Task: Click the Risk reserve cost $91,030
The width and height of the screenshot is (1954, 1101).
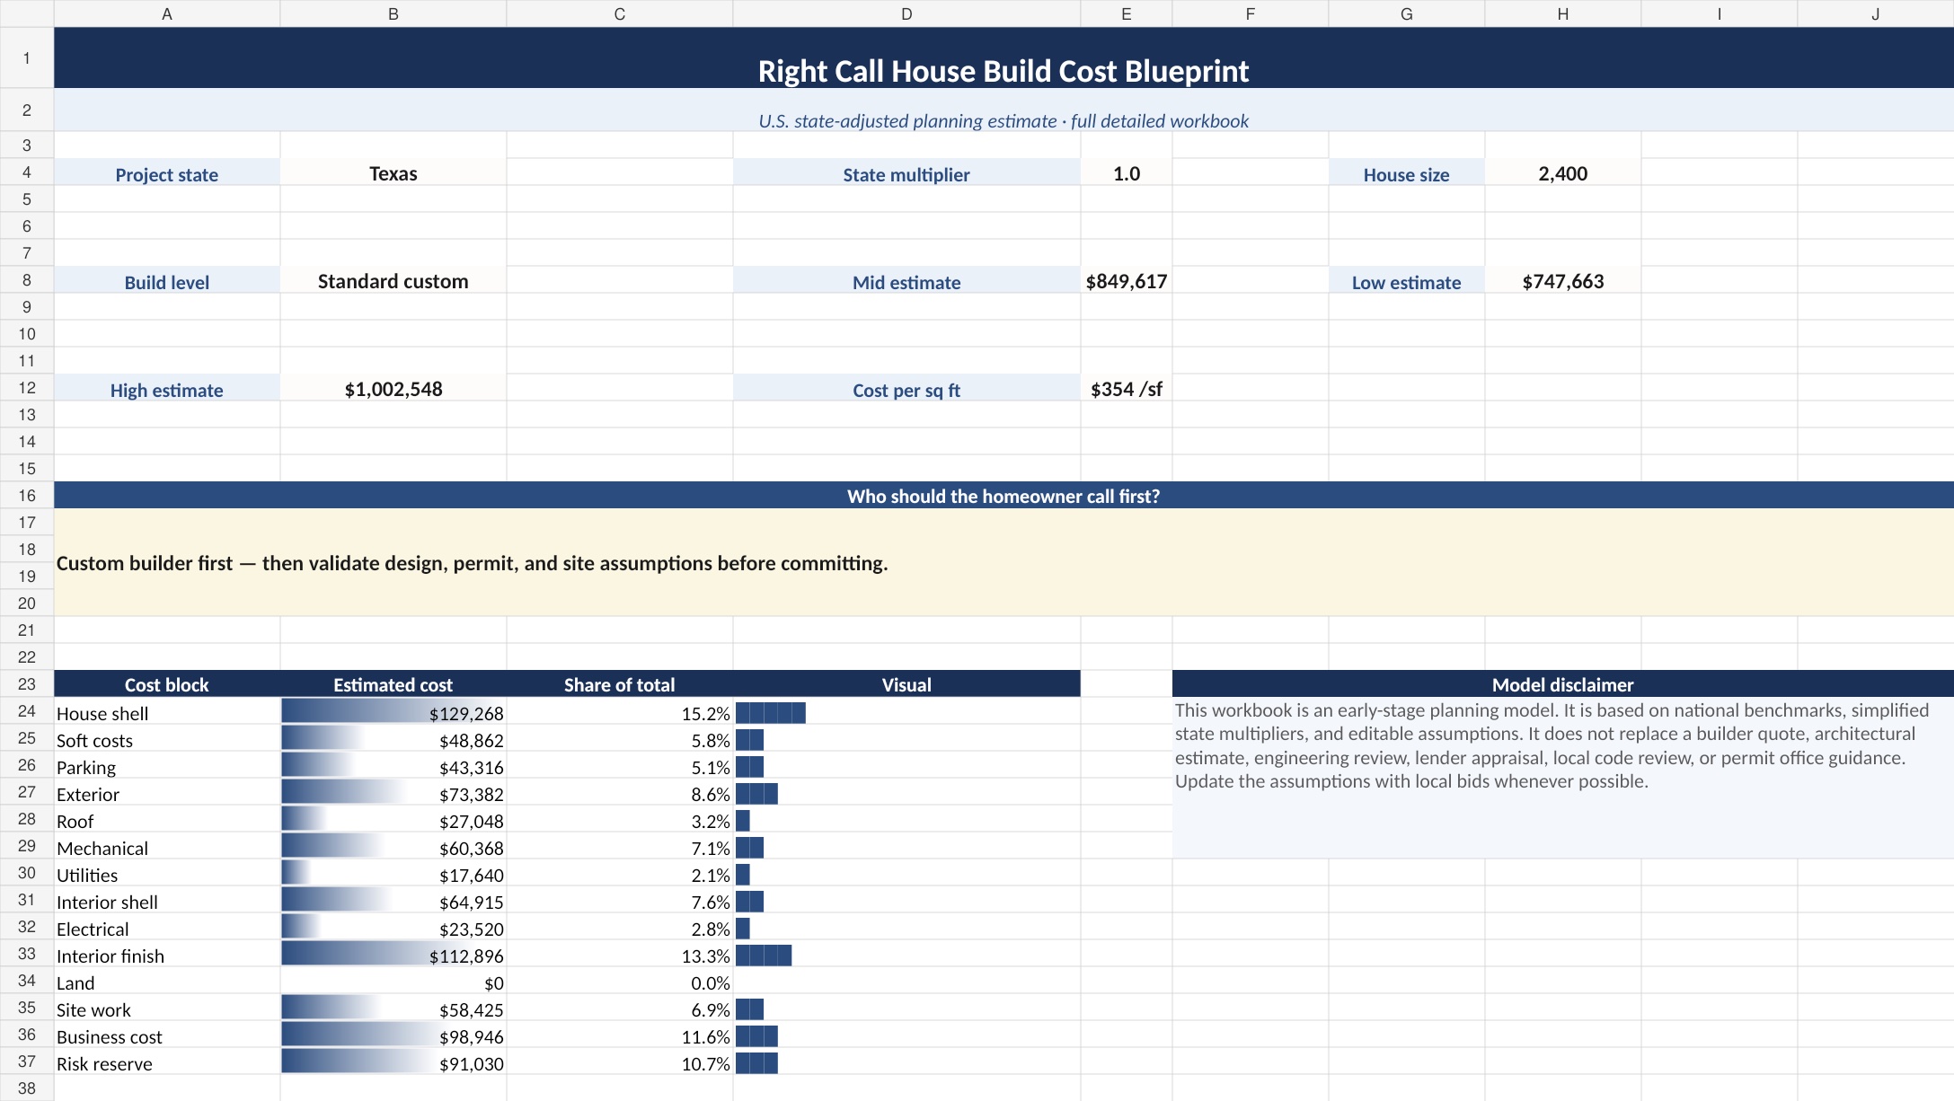Action: pyautogui.click(x=393, y=1062)
